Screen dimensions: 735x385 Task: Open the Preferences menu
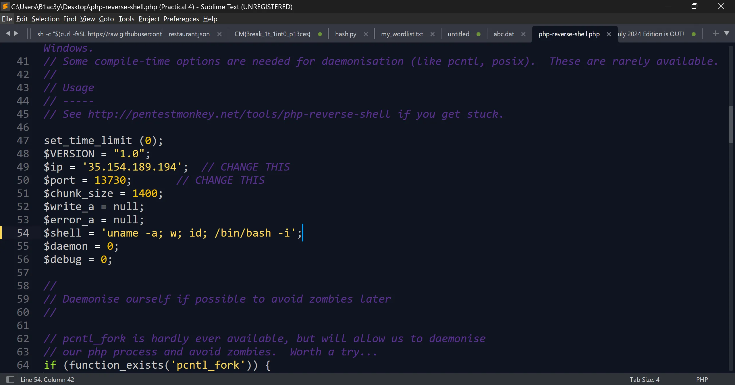coord(181,19)
